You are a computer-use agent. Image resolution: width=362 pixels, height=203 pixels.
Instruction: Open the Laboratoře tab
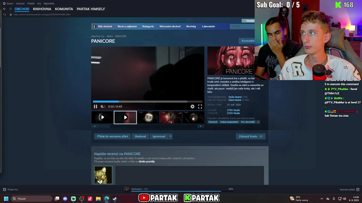point(208,27)
